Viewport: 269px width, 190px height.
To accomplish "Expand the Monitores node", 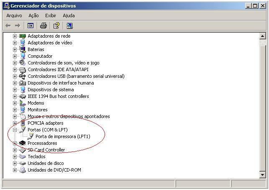I will pos(15,110).
